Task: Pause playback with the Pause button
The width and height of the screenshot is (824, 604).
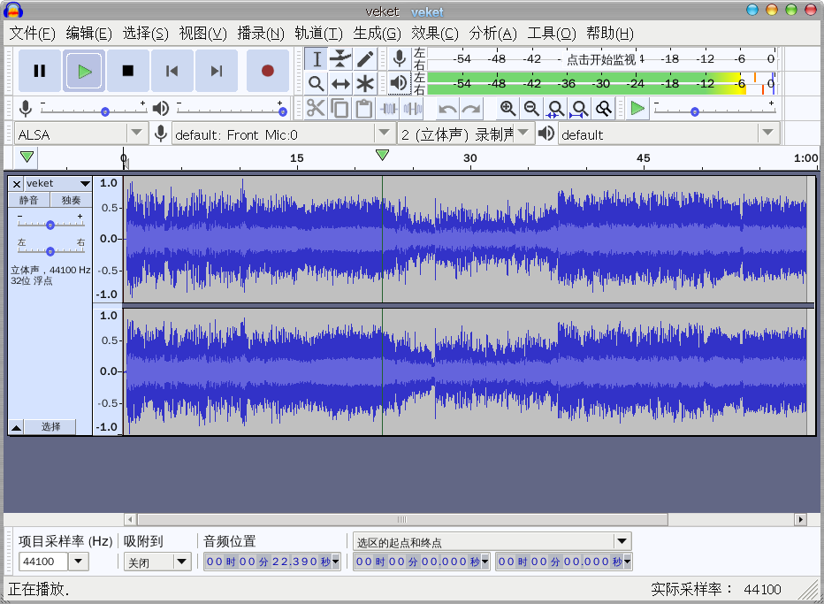Action: (40, 71)
